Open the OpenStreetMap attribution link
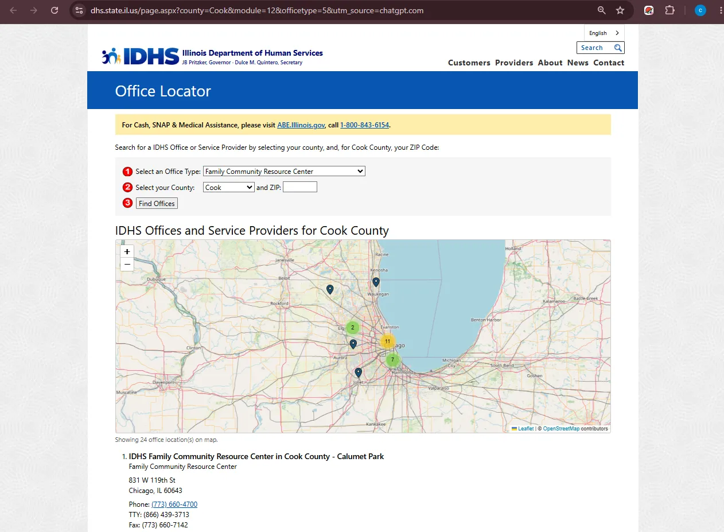 (x=561, y=429)
